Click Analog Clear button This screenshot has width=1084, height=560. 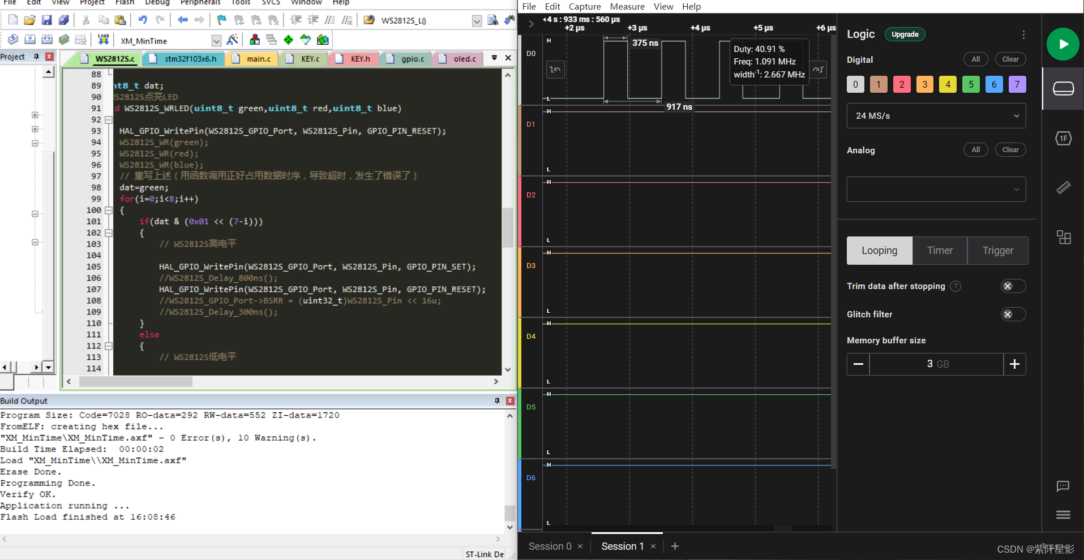point(1010,150)
